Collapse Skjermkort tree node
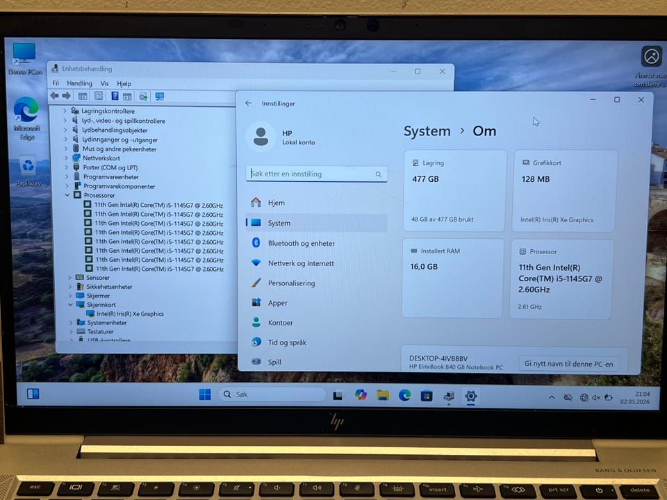Screen dimensions: 667x500 [x=71, y=304]
